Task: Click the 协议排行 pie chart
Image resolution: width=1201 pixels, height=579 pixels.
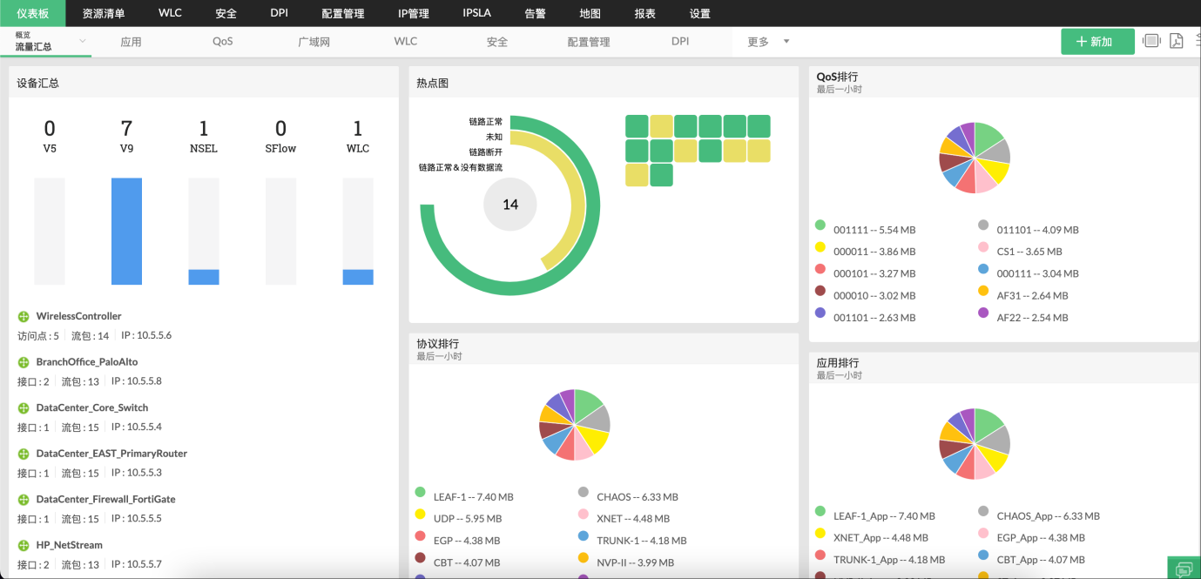Action: (x=575, y=425)
